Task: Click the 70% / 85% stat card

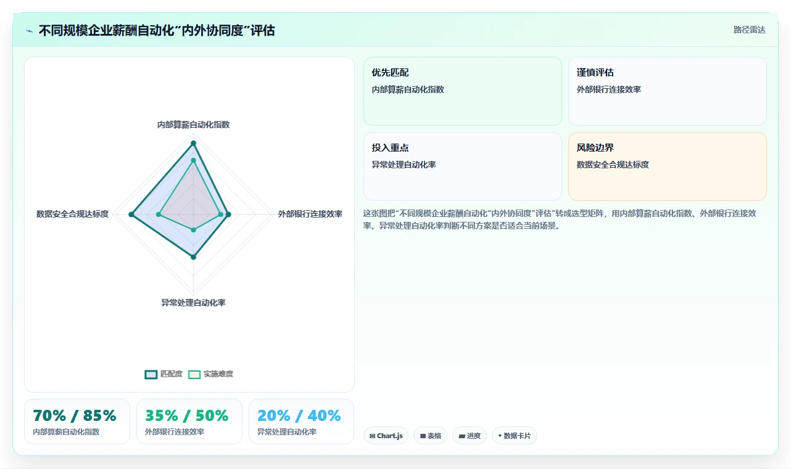Action: pyautogui.click(x=77, y=422)
